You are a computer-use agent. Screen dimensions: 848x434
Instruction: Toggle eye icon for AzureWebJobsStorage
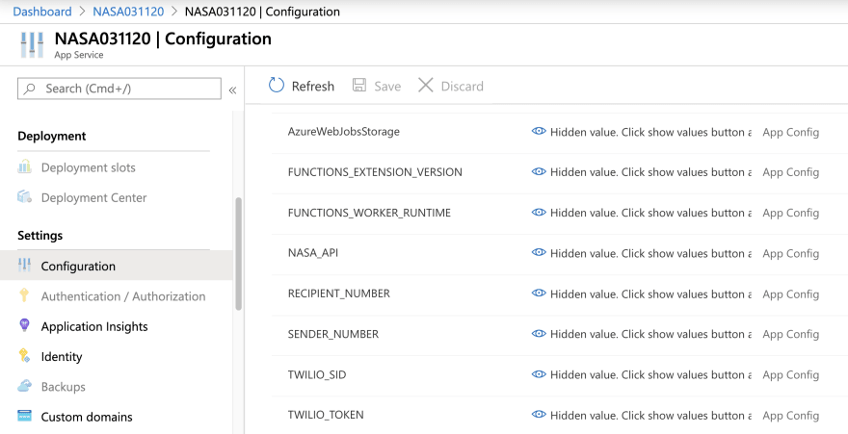(539, 131)
